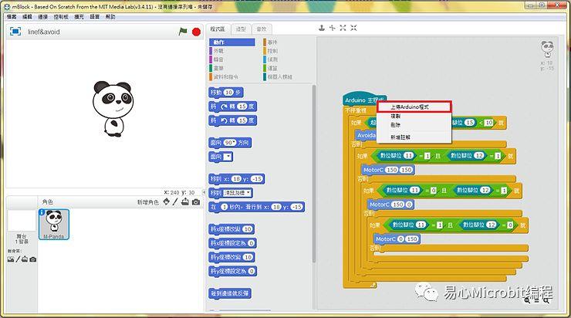Click the red stop button
The height and width of the screenshot is (318, 571).
click(196, 32)
